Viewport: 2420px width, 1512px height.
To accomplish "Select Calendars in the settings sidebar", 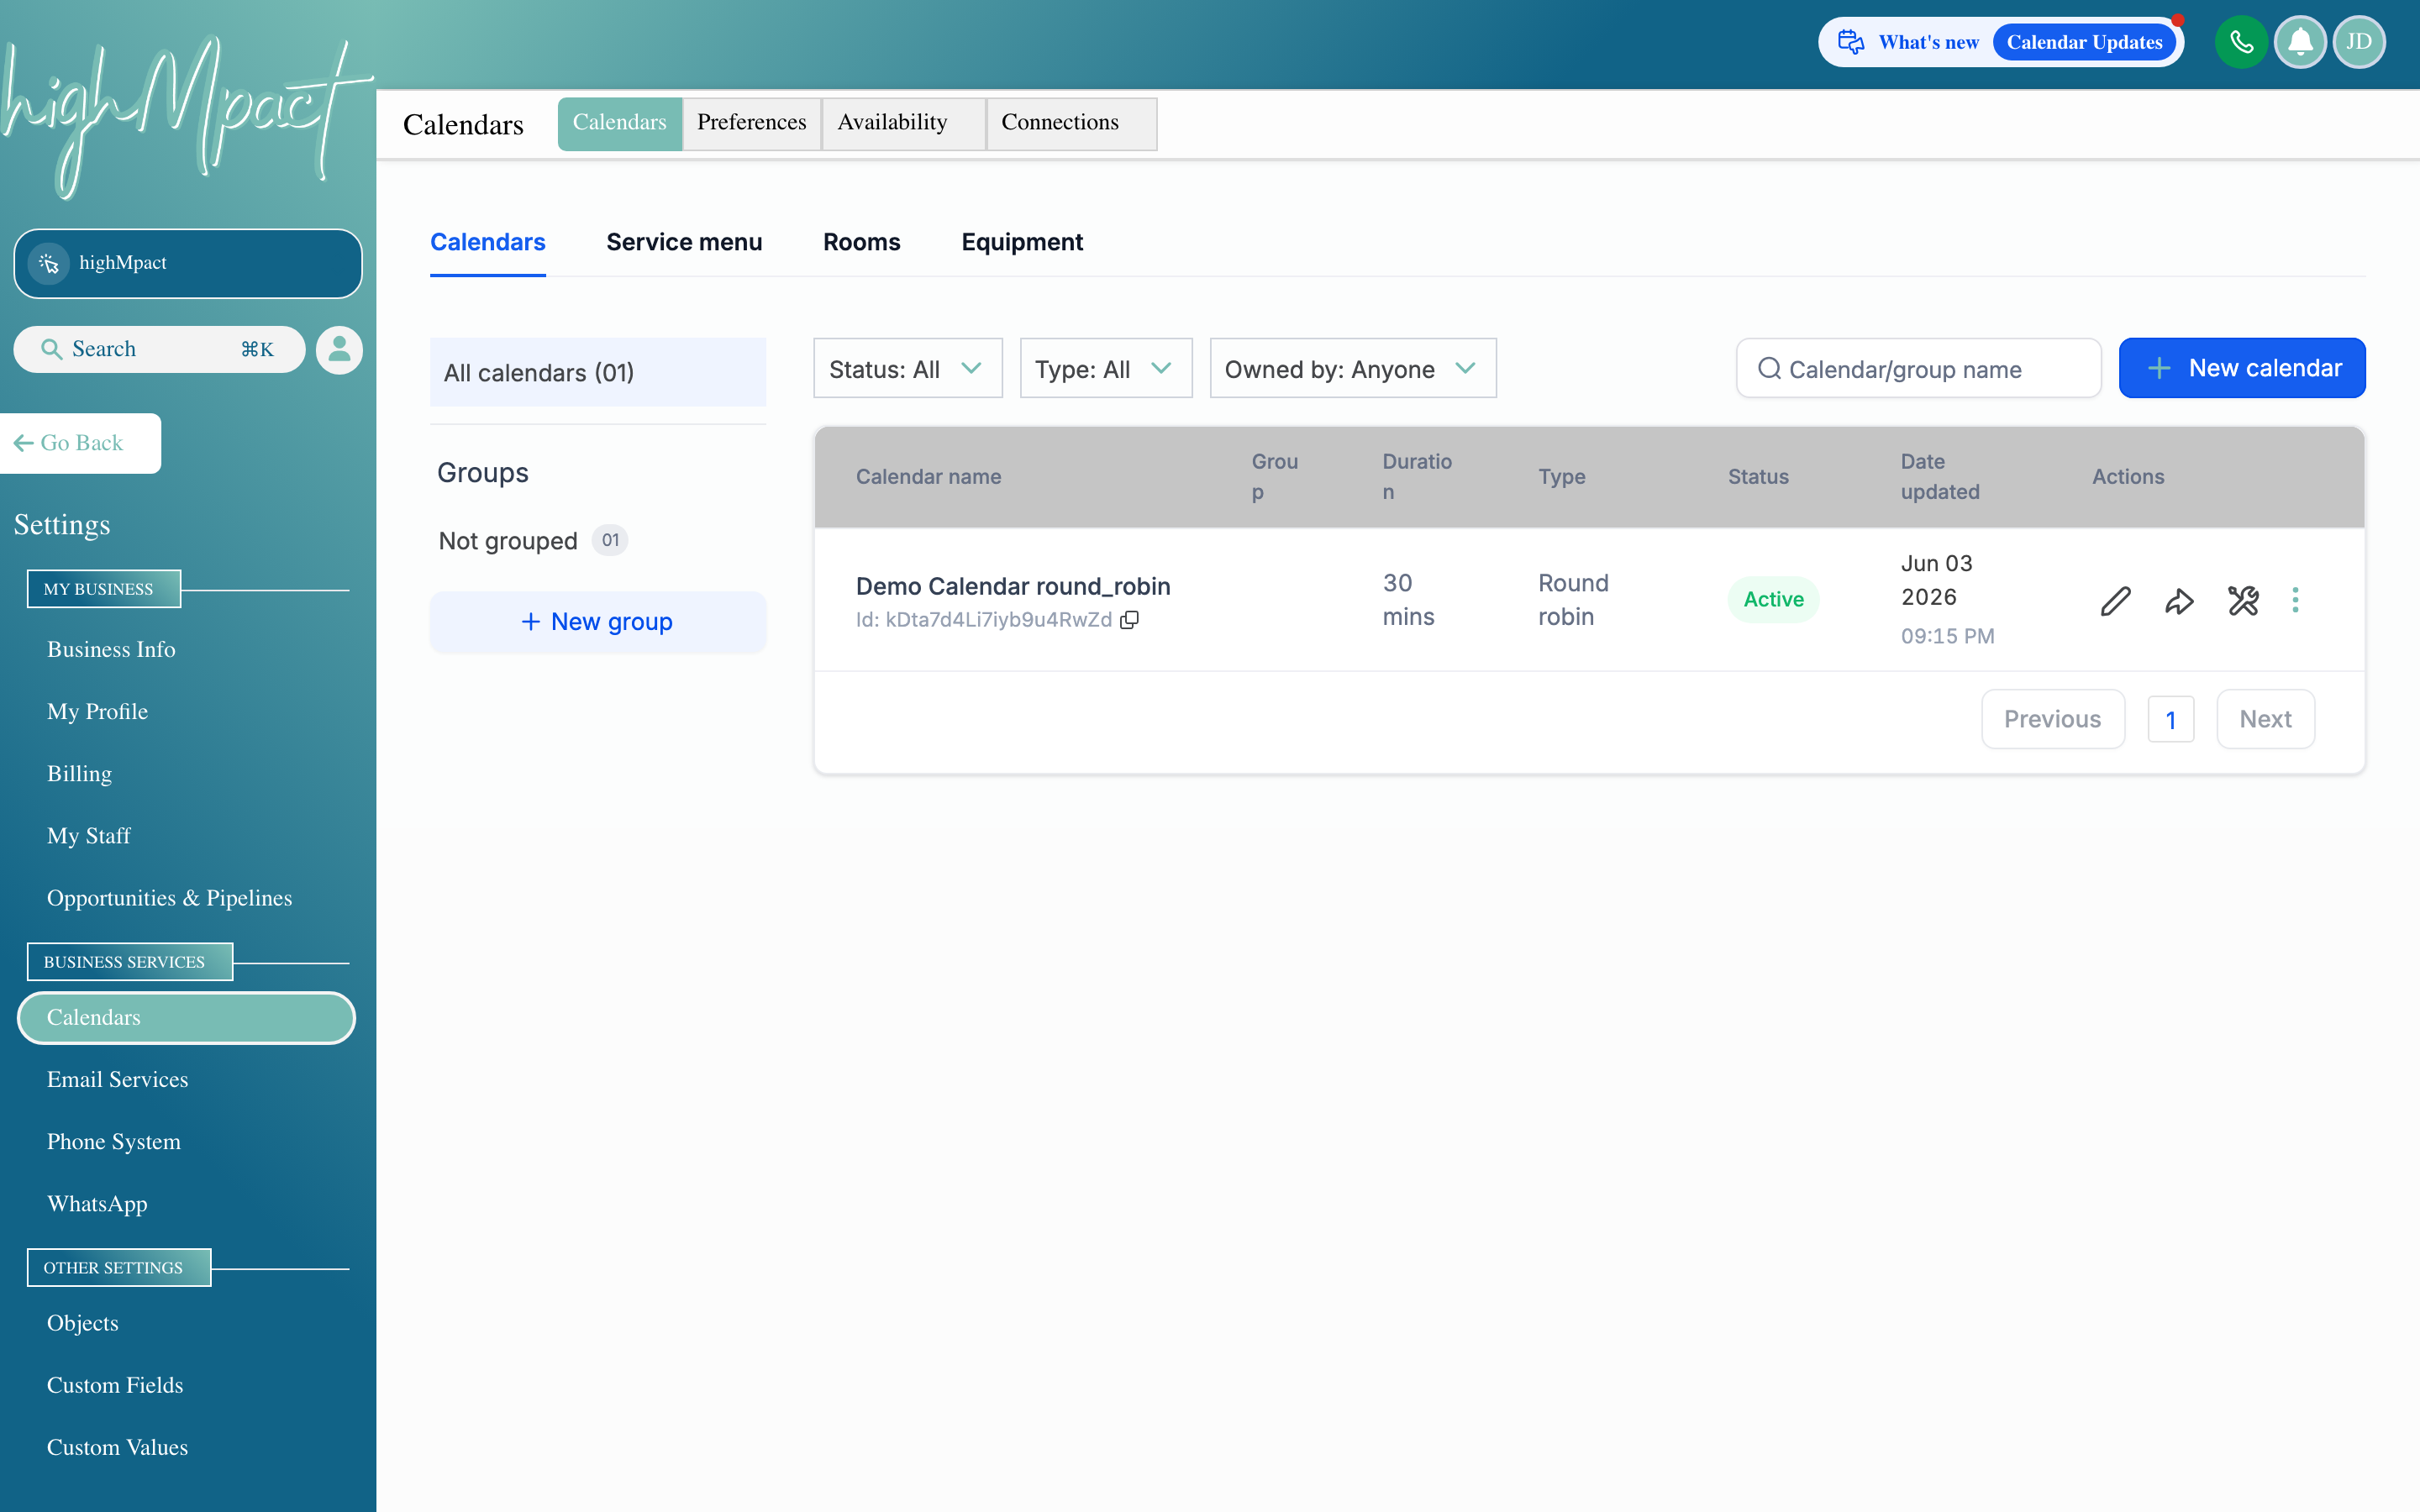I will click(186, 1017).
